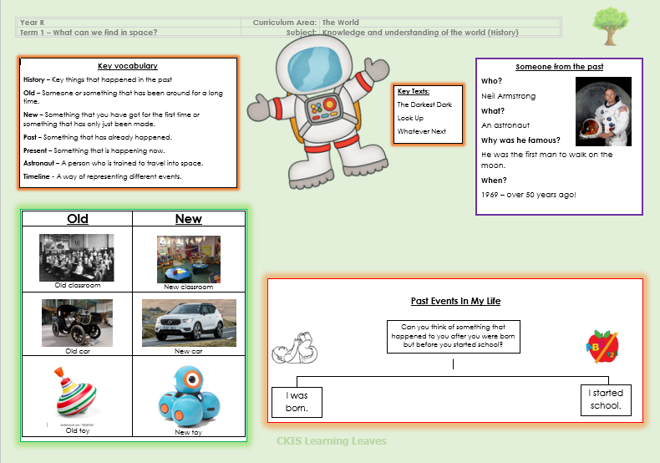Click the 'When?' question label
The image size is (660, 463).
(494, 181)
